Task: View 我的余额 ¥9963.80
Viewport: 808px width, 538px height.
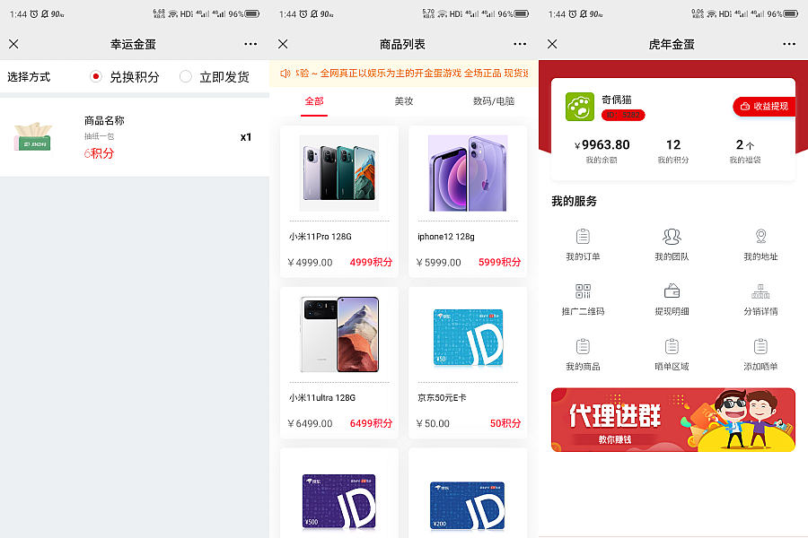Action: [x=602, y=152]
